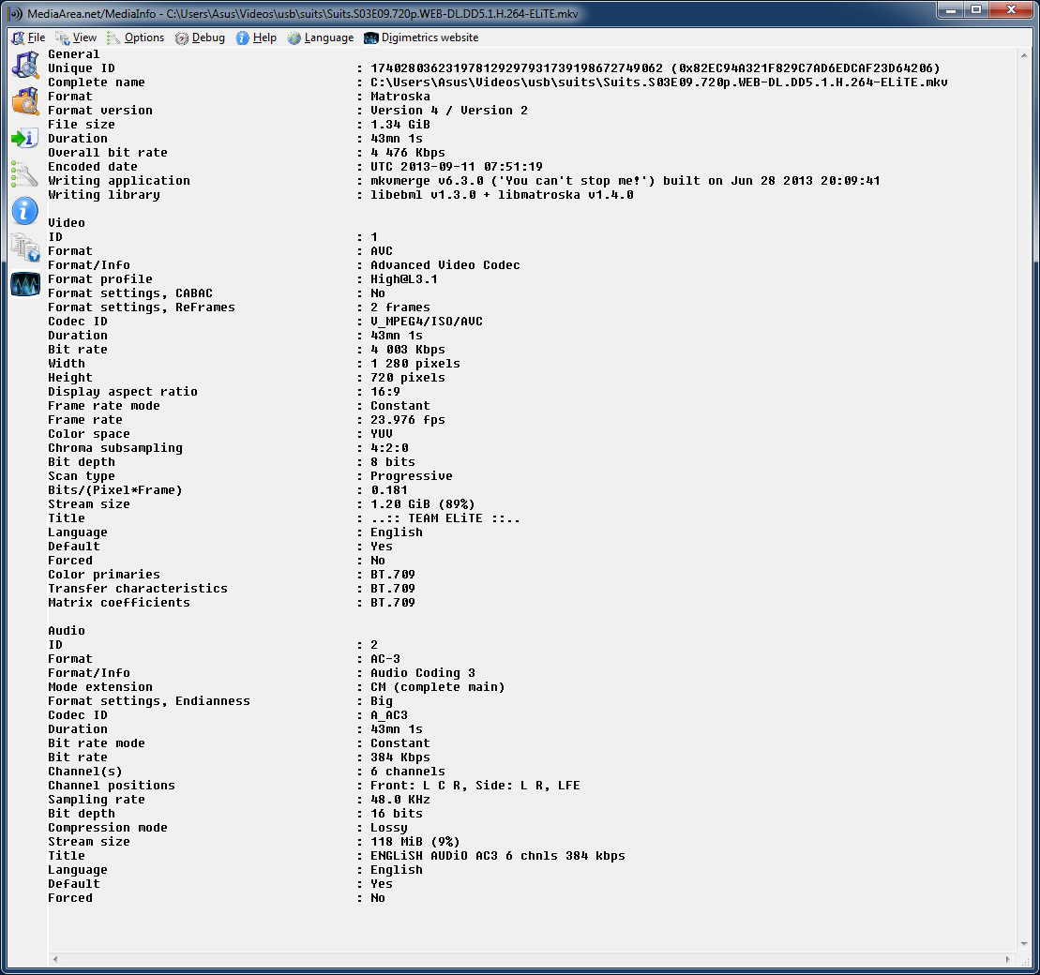Click the 'High@L3.1' format profile value
Viewport: 1040px width, 975px height.
(404, 279)
